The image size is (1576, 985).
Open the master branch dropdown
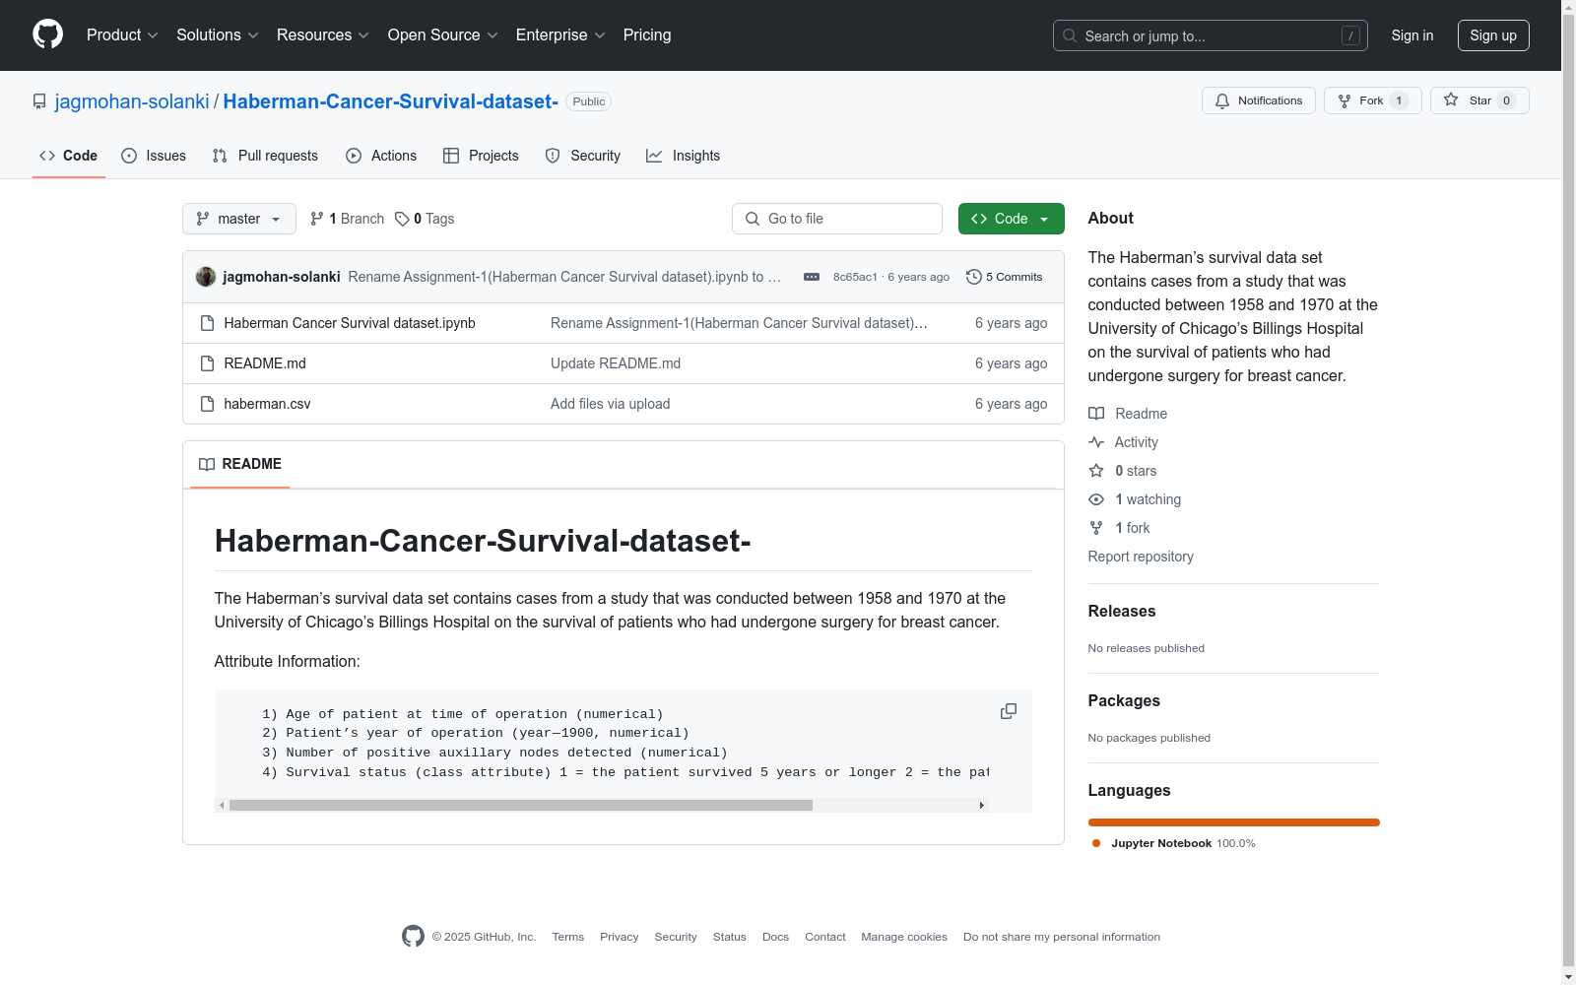coord(238,219)
